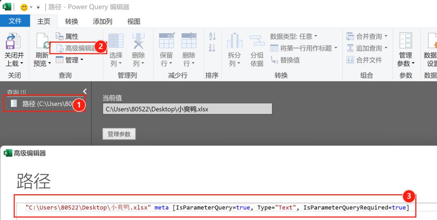The width and height of the screenshot is (437, 220).
Task: Click the Current Value (当前值) path field
Action: [187, 109]
